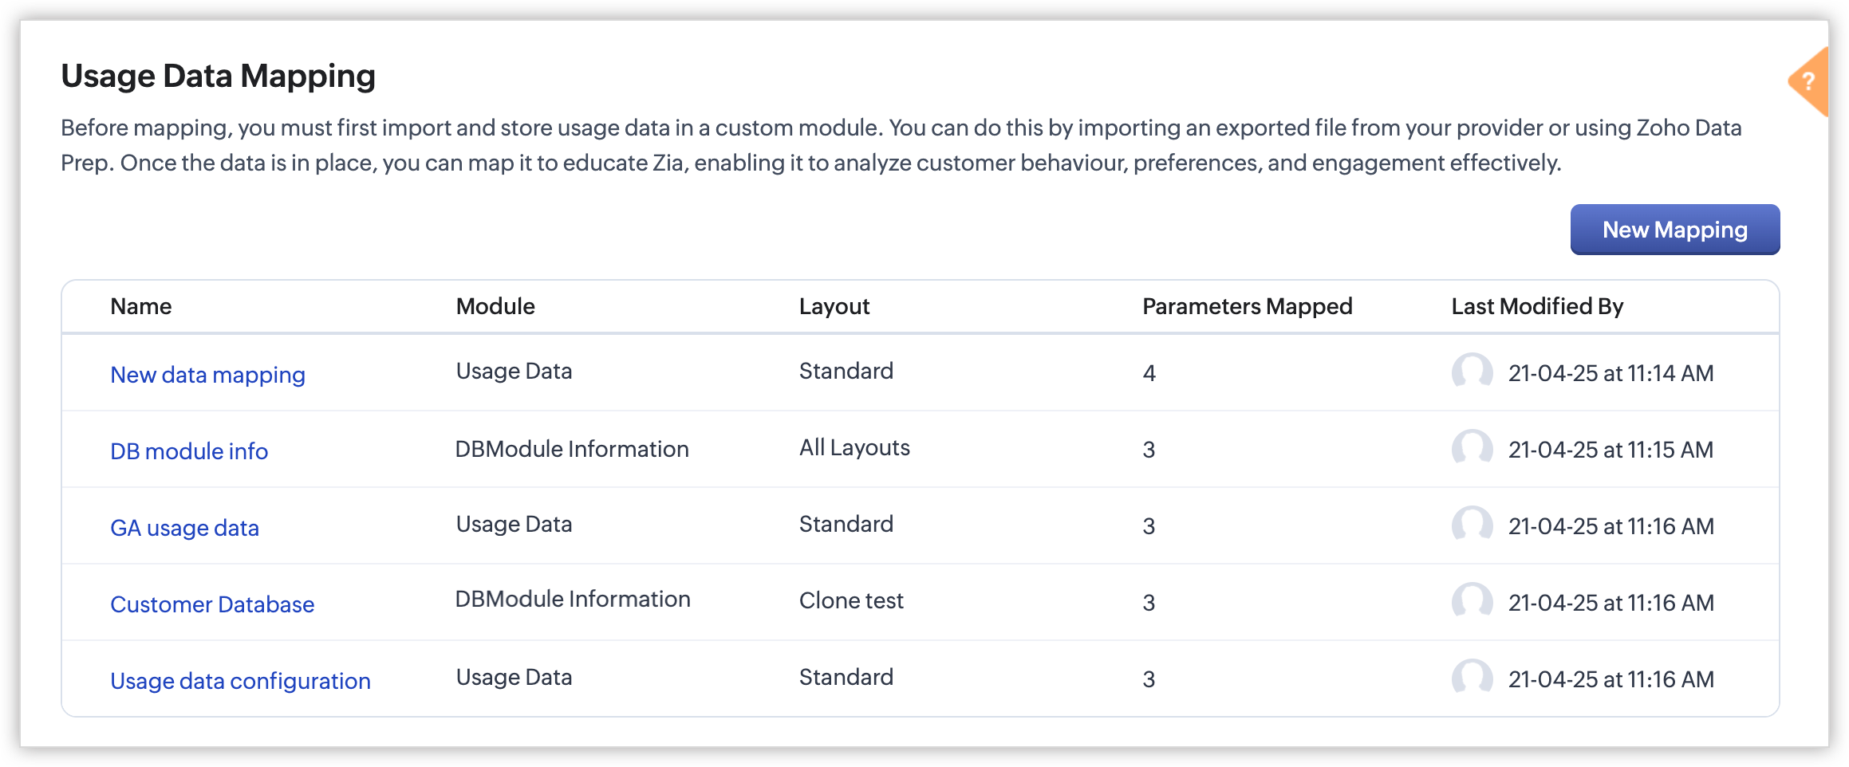Click the Last Modified By column header
This screenshot has width=1849, height=767.
[x=1537, y=306]
